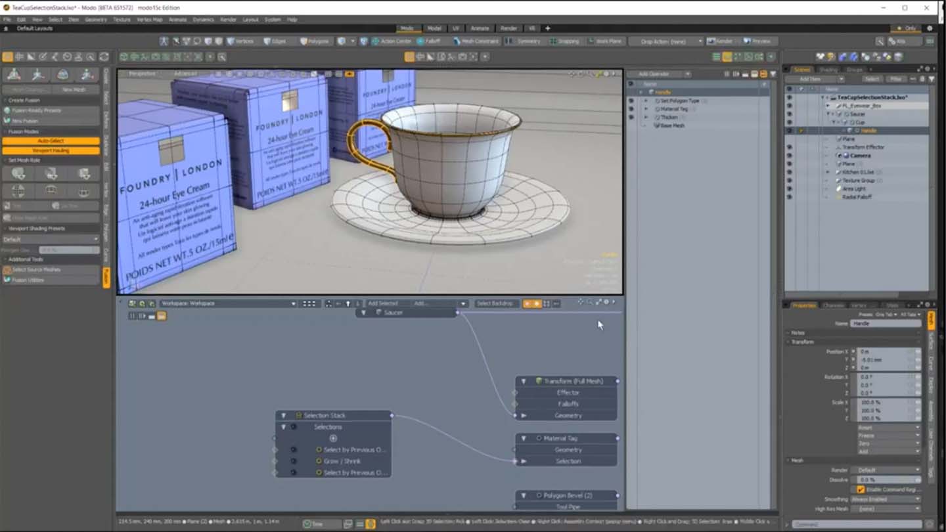
Task: Activate Polygons selection mode
Action: 314,41
